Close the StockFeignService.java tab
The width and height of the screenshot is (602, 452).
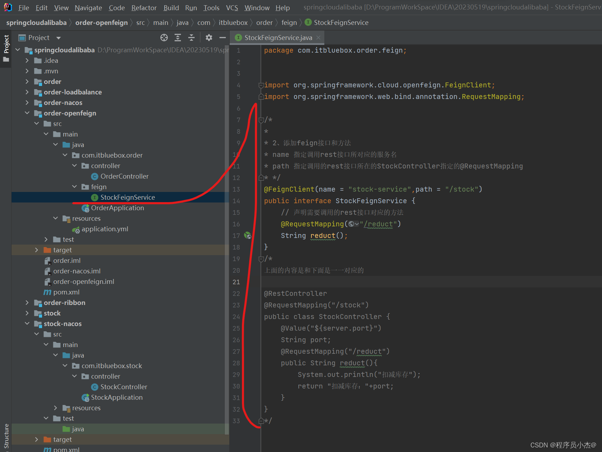(318, 38)
